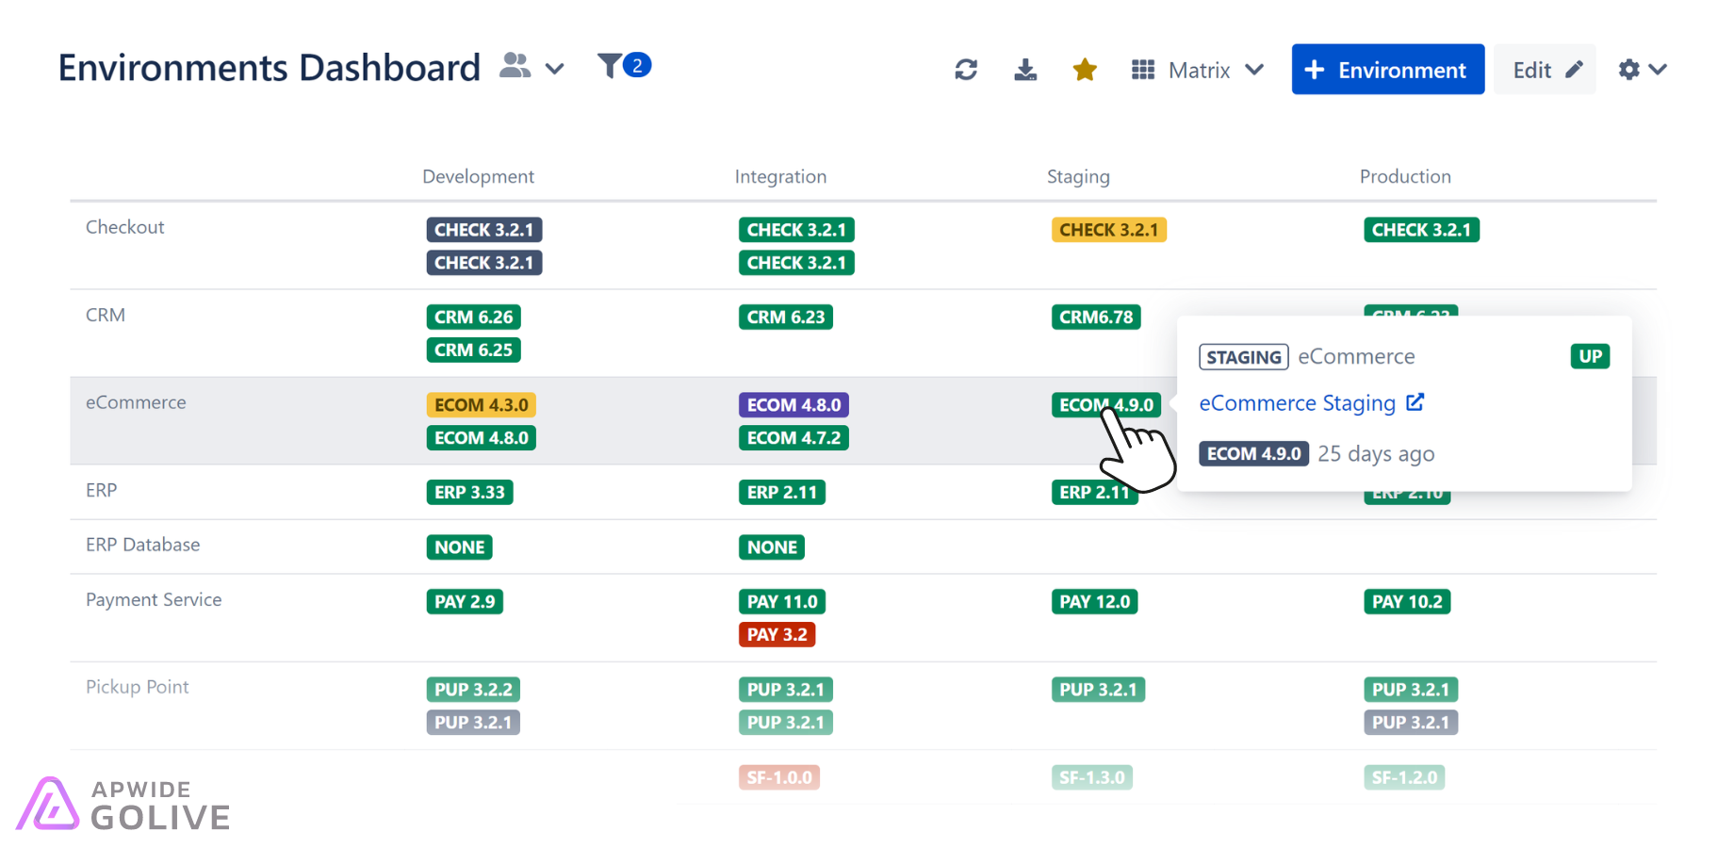Viewport: 1734px width, 848px height.
Task: Star the dashboard as favorite
Action: tap(1085, 69)
